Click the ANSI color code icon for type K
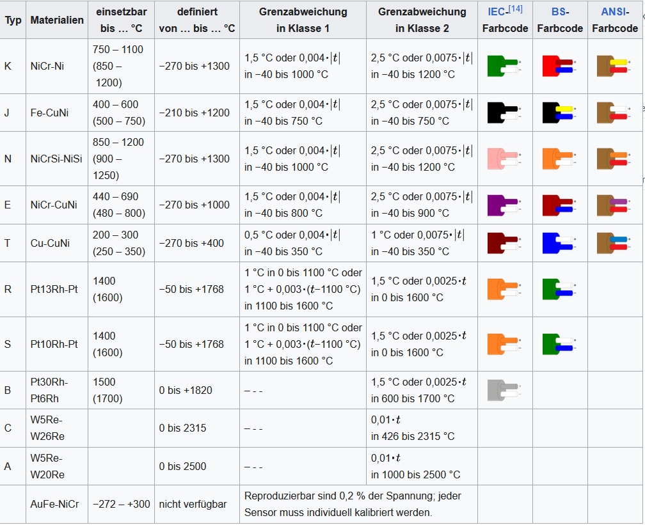The height and width of the screenshot is (525, 645). [614, 67]
